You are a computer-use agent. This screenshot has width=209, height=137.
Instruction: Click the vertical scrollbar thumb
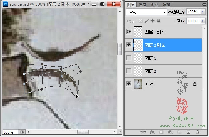click(120, 49)
